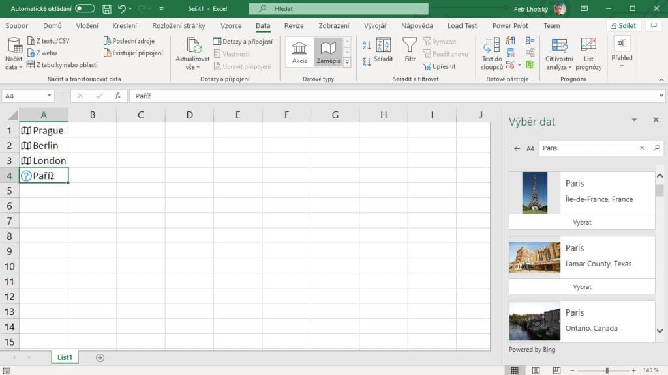Screen dimensions: 668x375
Task: Click the question mark icon in cell A4
Action: (x=26, y=176)
